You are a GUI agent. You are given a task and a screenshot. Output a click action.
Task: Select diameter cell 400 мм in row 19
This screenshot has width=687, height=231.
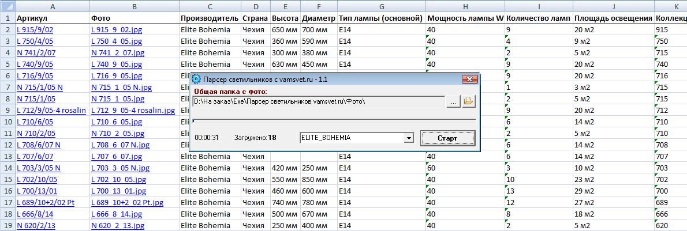(319, 226)
